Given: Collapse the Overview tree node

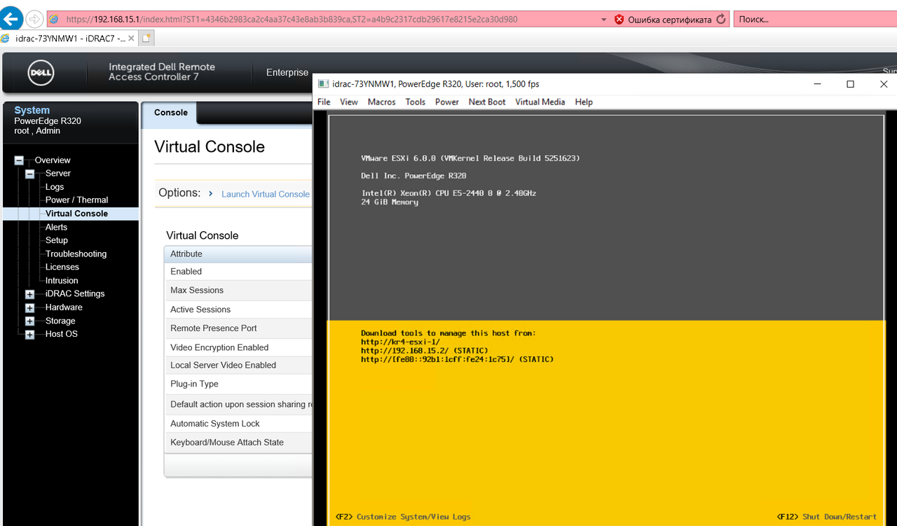Looking at the screenshot, I should [19, 160].
